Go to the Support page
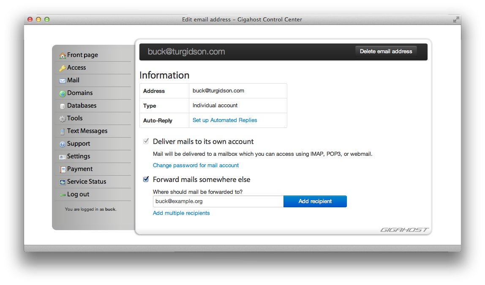The width and height of the screenshot is (485, 285). pyautogui.click(x=79, y=144)
